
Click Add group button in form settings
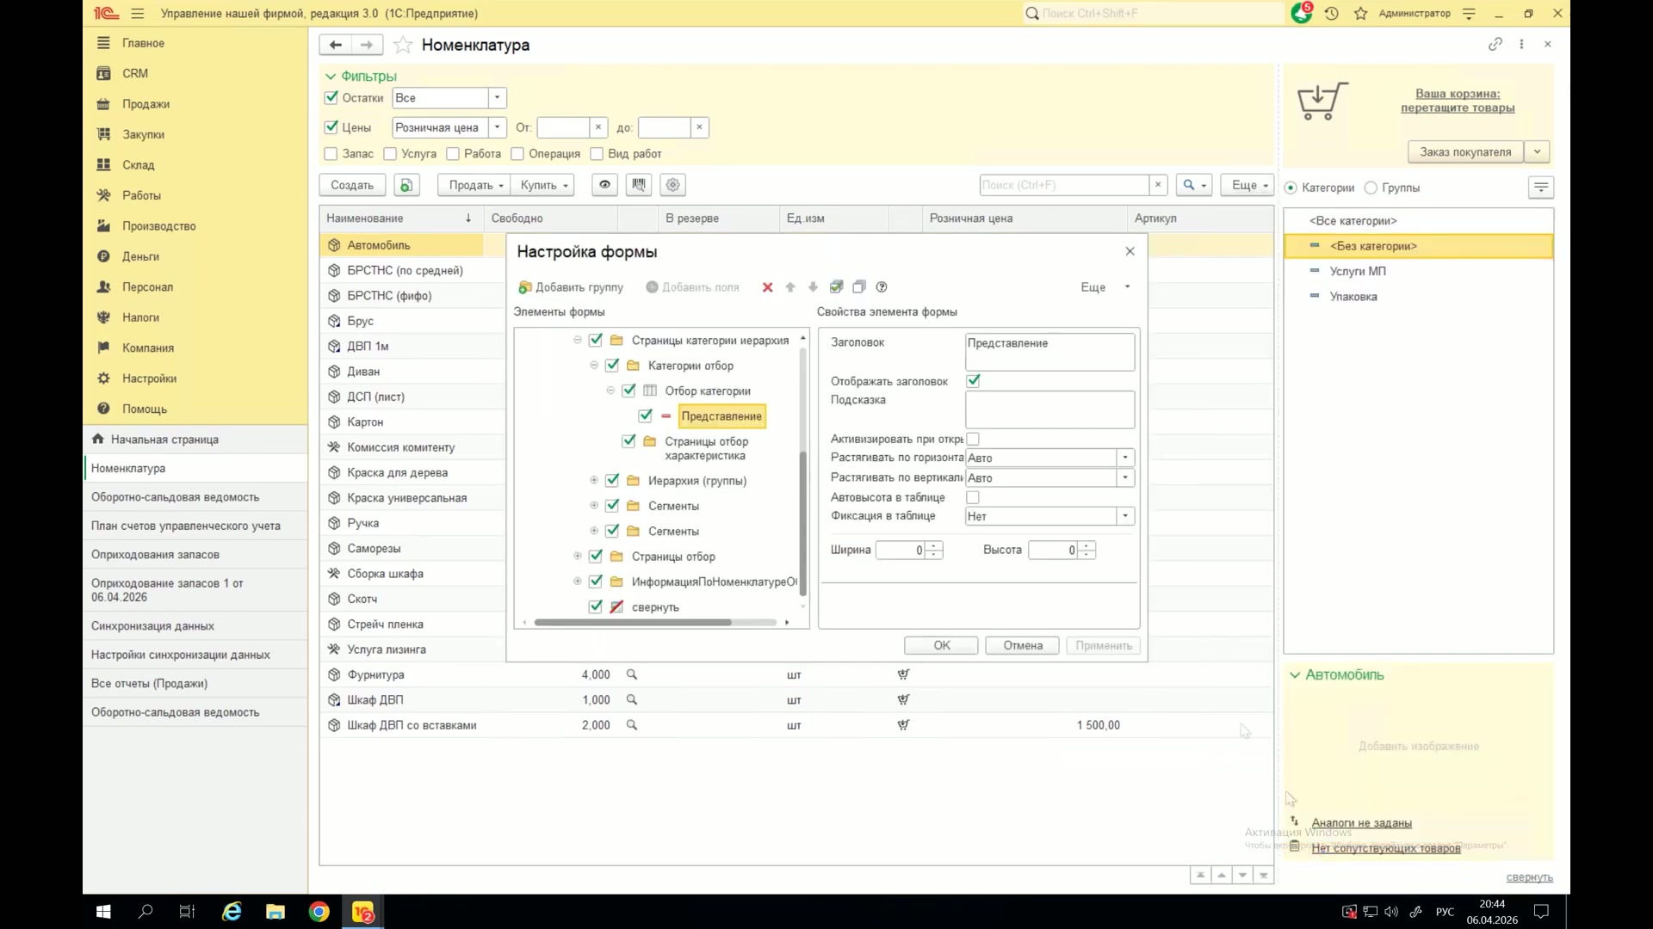(571, 287)
